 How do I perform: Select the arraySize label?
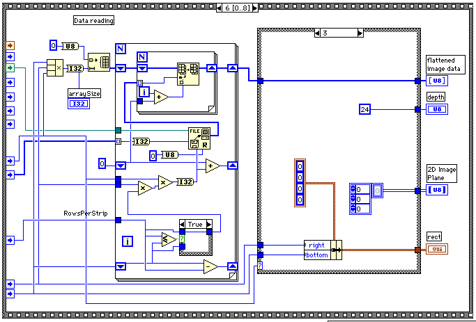point(84,94)
